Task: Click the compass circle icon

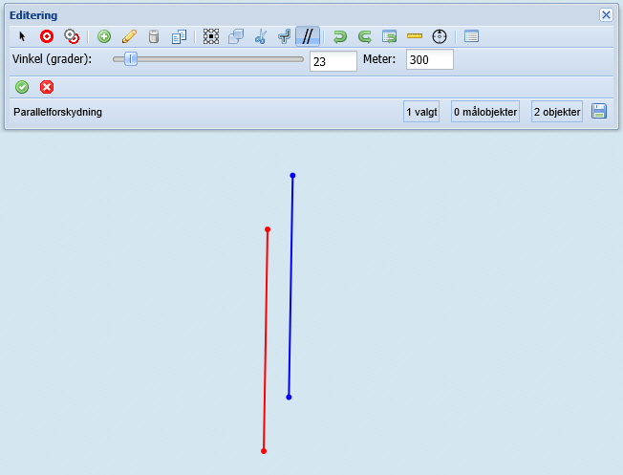Action: pyautogui.click(x=440, y=36)
